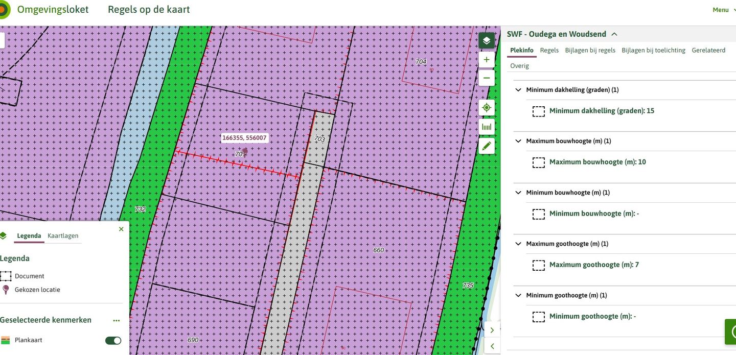Click the right-arrow panel resize button
This screenshot has width=736, height=355.
[492, 330]
